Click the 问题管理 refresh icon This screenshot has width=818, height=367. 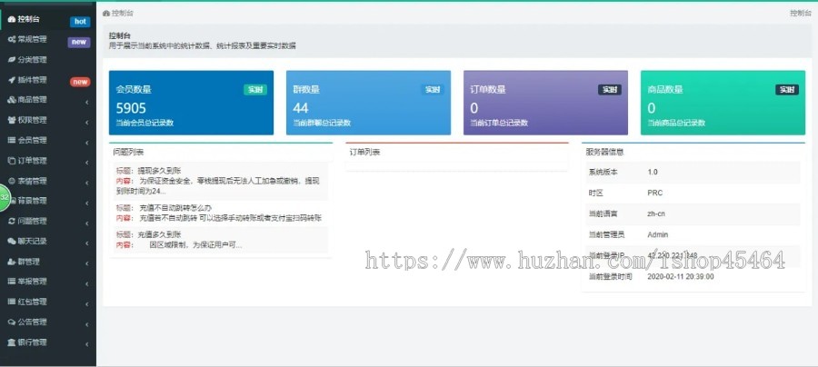(x=12, y=221)
